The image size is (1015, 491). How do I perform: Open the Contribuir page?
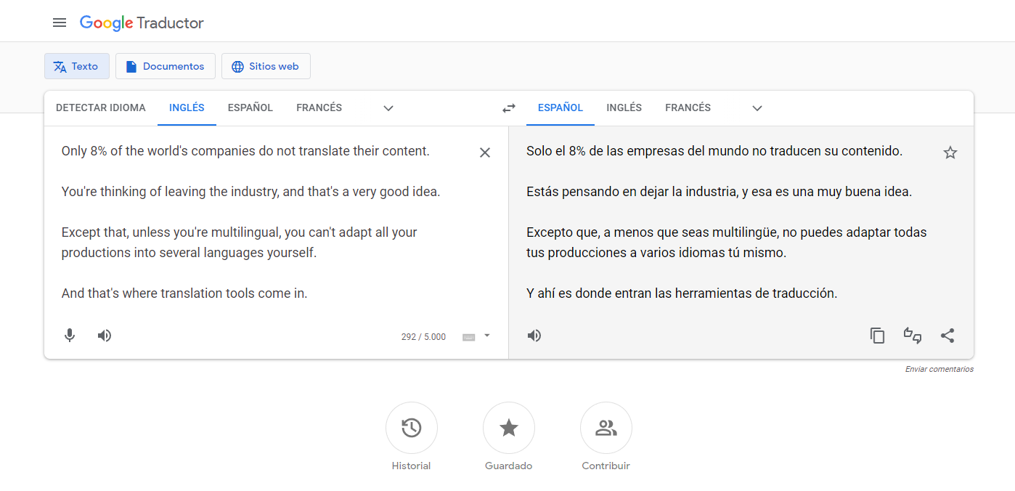click(x=606, y=437)
